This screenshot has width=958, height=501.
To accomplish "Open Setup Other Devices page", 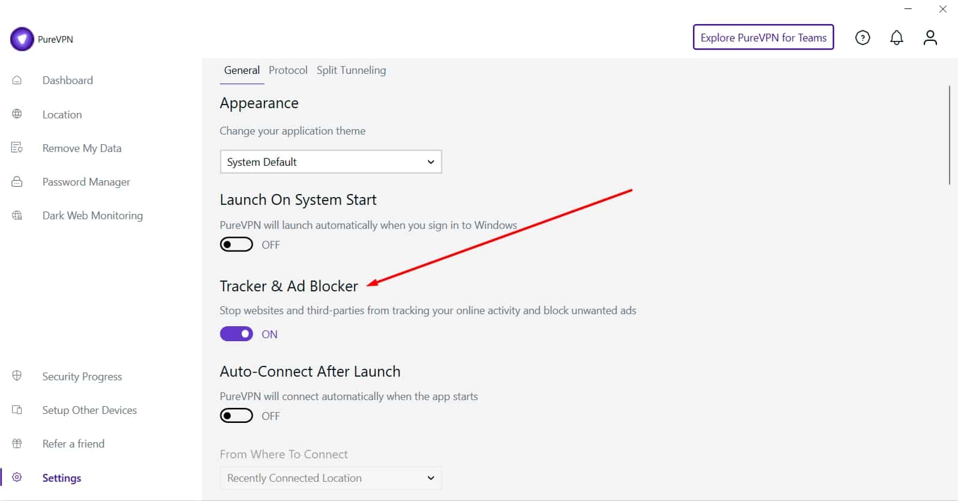I will tap(90, 410).
